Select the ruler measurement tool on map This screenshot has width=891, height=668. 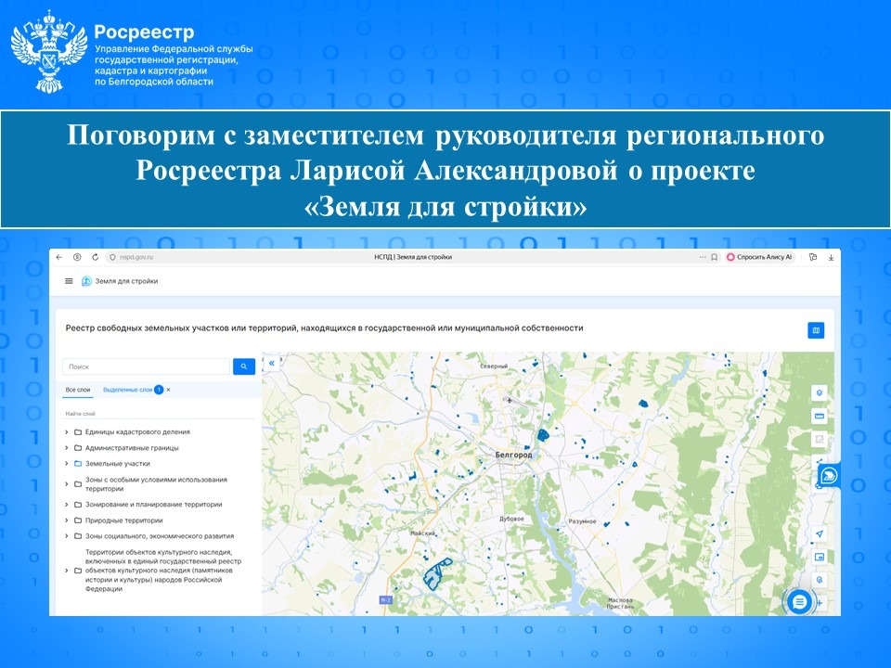819,417
